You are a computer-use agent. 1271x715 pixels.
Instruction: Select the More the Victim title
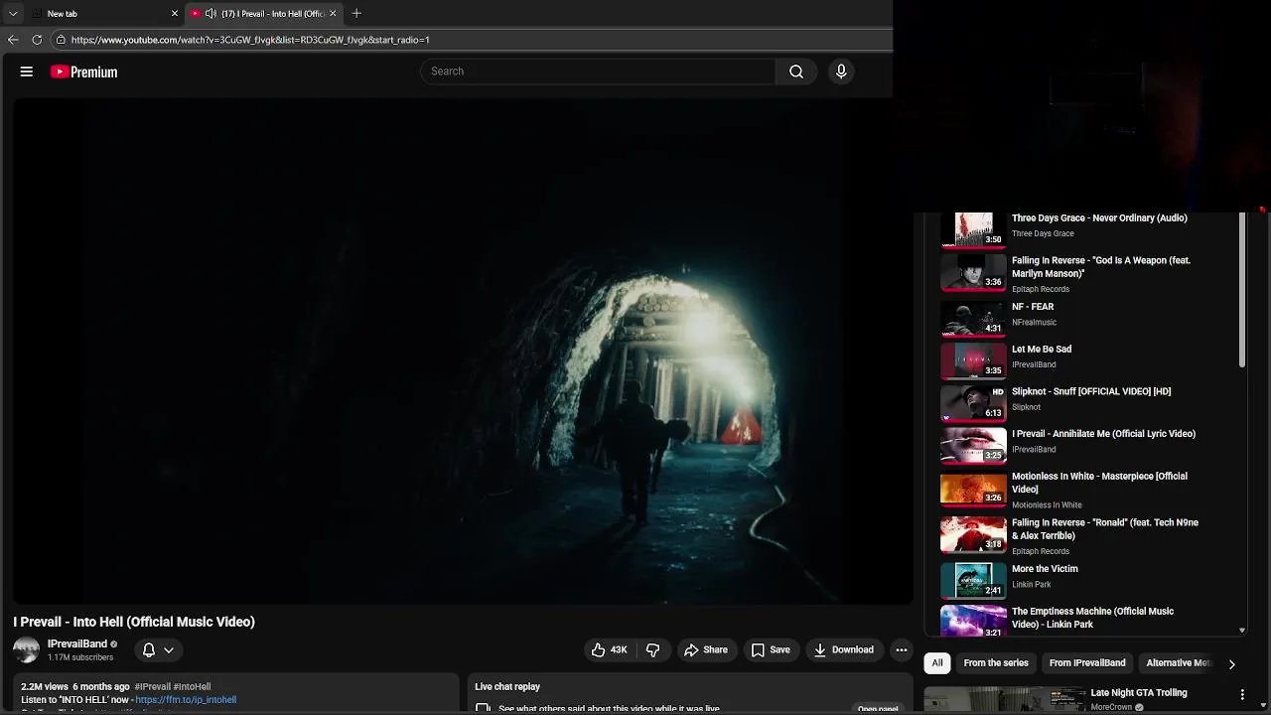[x=1045, y=569]
